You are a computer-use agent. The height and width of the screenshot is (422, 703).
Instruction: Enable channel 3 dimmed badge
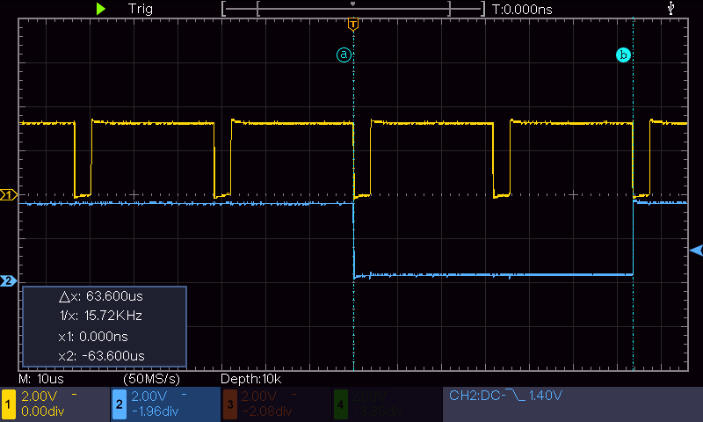(x=229, y=404)
